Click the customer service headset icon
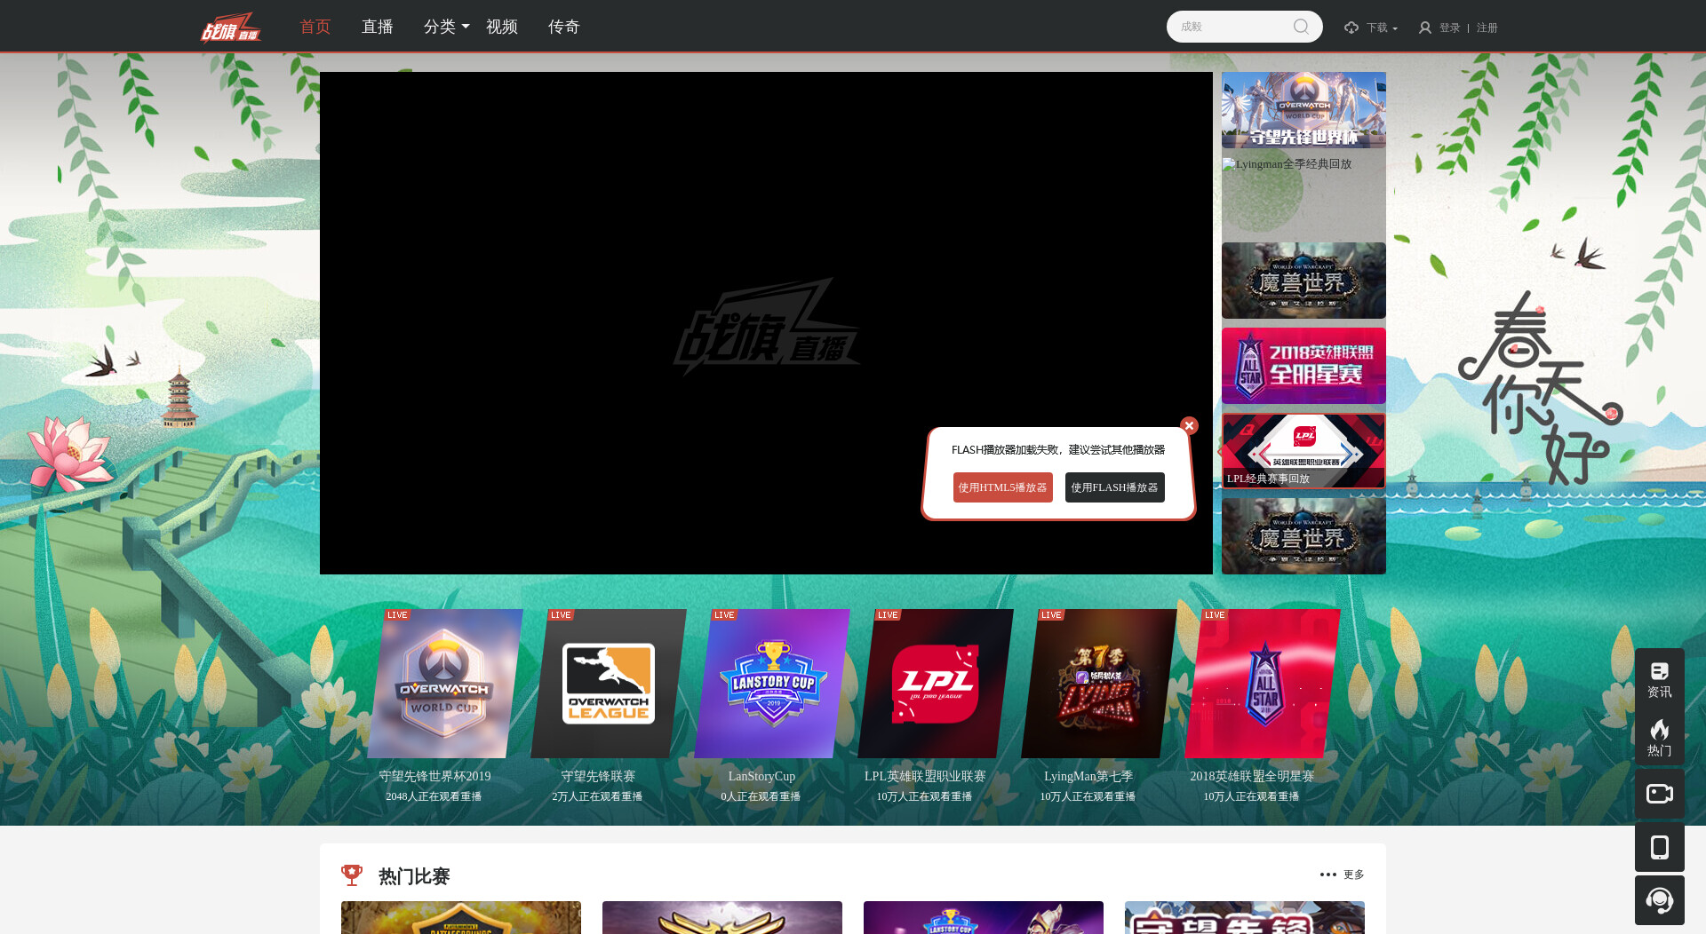Image resolution: width=1706 pixels, height=934 pixels. [x=1660, y=900]
